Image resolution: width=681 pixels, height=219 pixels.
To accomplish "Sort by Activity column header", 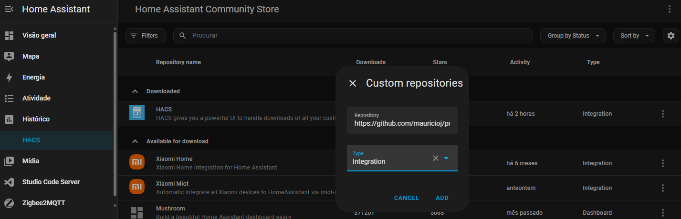I will (x=520, y=62).
